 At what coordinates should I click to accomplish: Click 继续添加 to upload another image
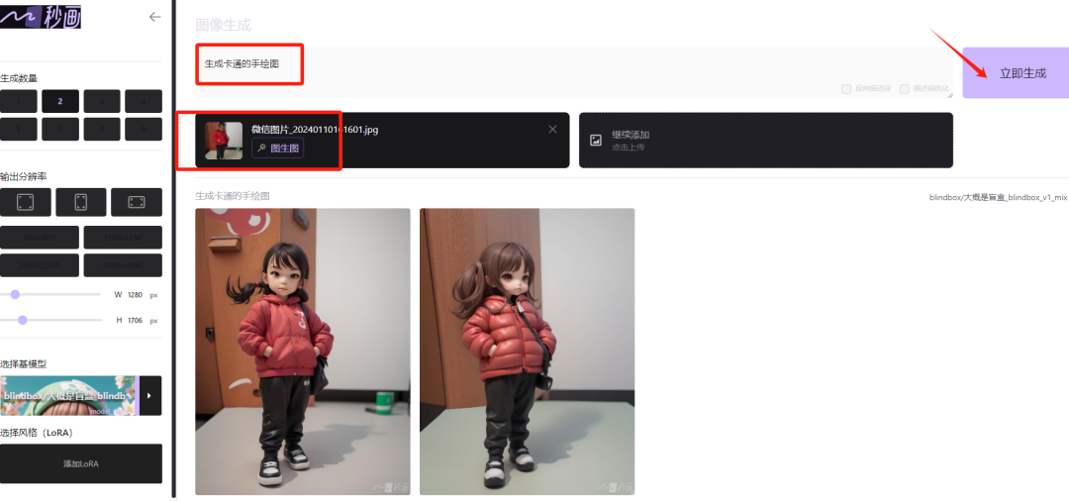[x=765, y=140]
